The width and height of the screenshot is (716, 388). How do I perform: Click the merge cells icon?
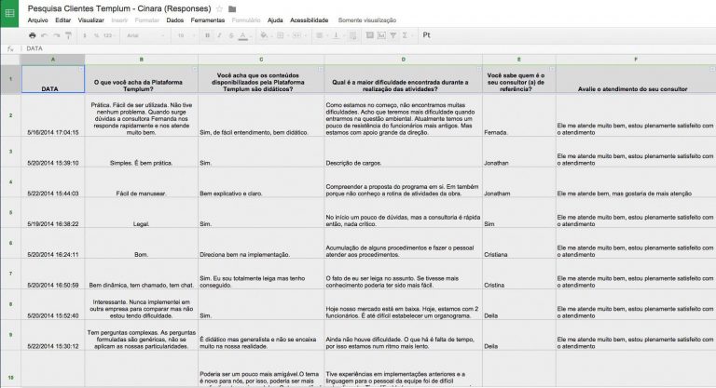297,35
